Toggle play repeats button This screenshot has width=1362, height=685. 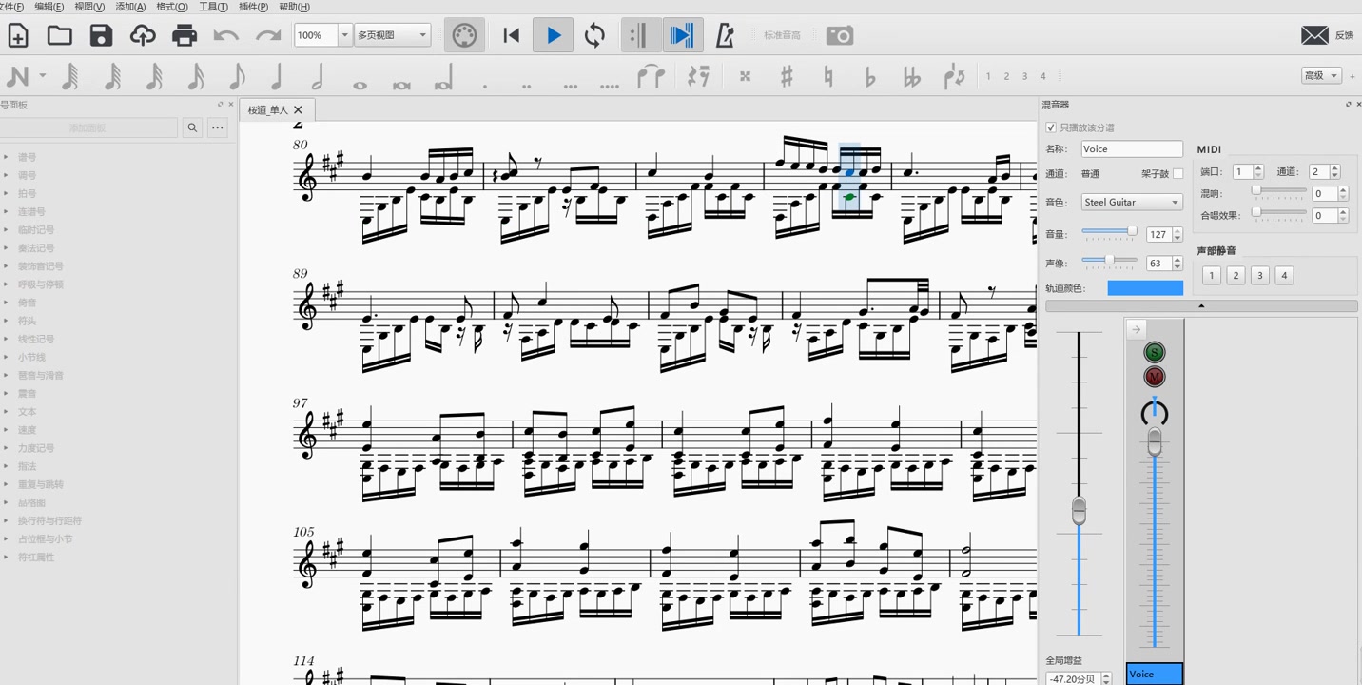640,36
